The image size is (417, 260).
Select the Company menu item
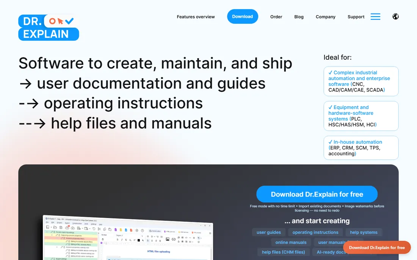tap(326, 17)
